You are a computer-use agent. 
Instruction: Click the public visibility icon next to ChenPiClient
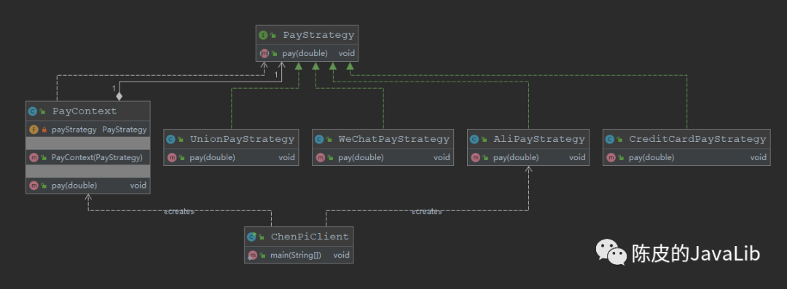coord(262,237)
